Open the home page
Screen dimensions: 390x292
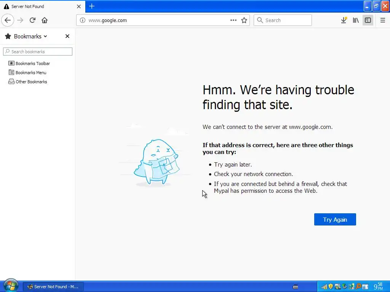[x=45, y=20]
